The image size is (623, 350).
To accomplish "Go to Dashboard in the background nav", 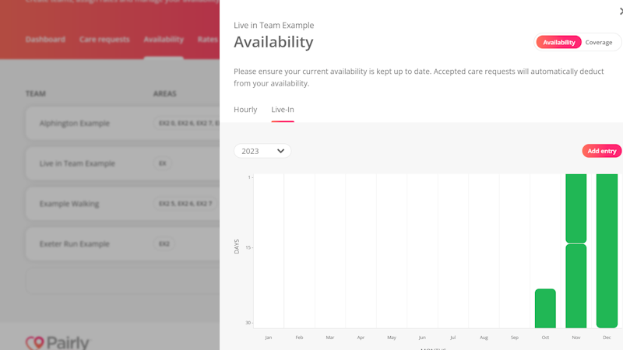I will coord(45,40).
